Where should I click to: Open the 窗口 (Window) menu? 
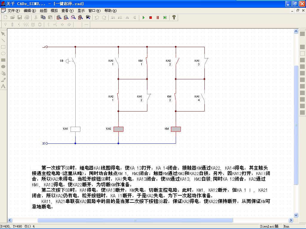(94, 11)
